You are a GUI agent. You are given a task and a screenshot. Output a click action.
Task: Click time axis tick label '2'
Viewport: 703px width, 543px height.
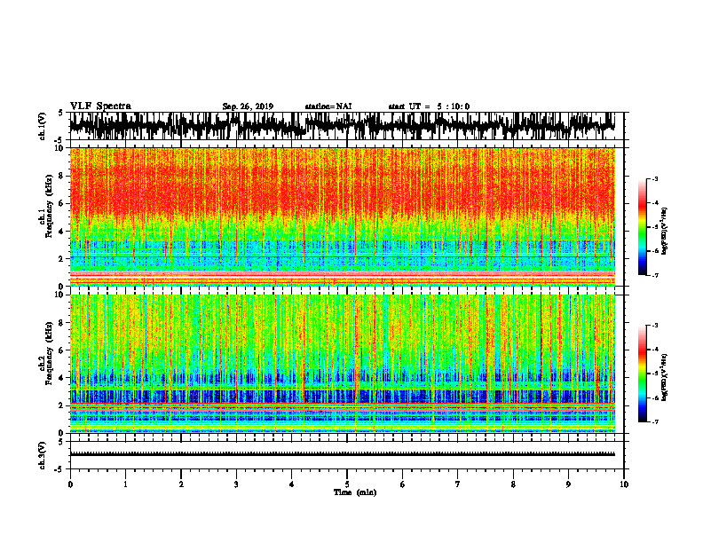[181, 484]
